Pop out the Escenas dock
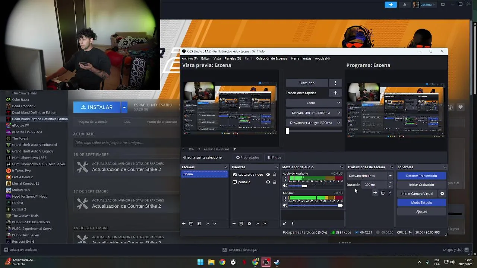This screenshot has height=268, width=477. [226, 167]
